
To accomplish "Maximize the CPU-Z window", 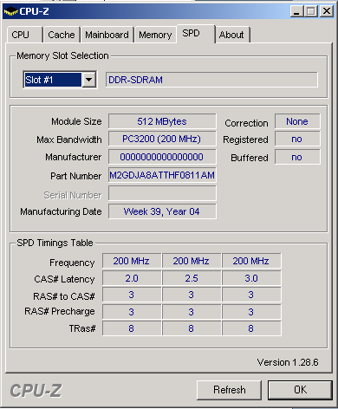I will 311,11.
